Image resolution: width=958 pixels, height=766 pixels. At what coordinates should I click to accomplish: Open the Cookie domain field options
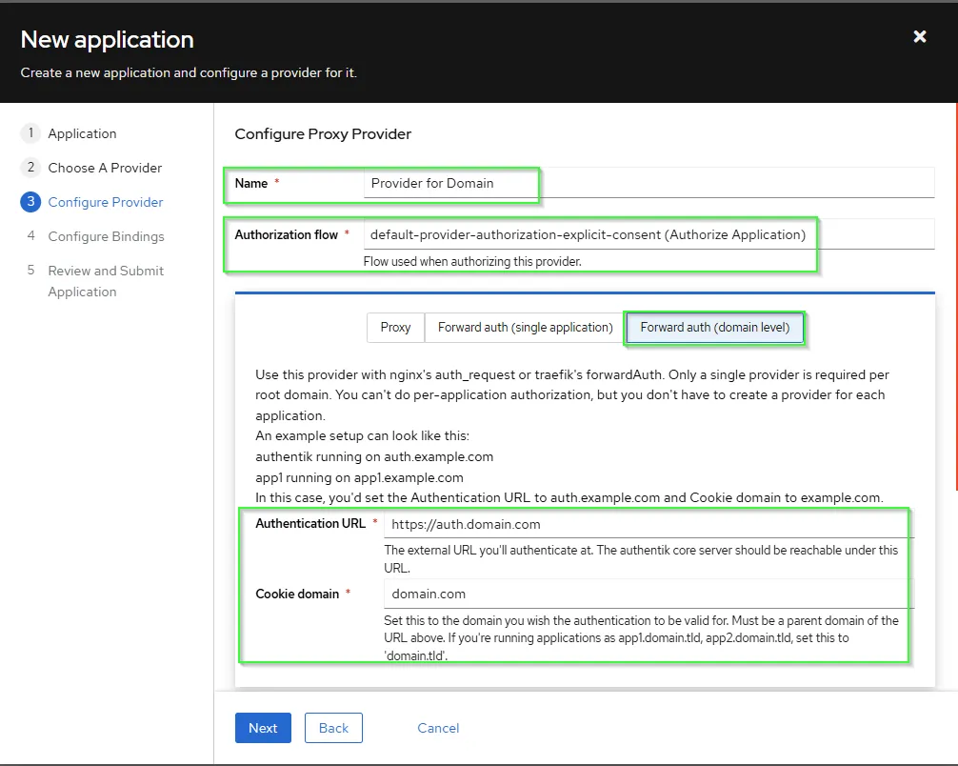point(648,593)
